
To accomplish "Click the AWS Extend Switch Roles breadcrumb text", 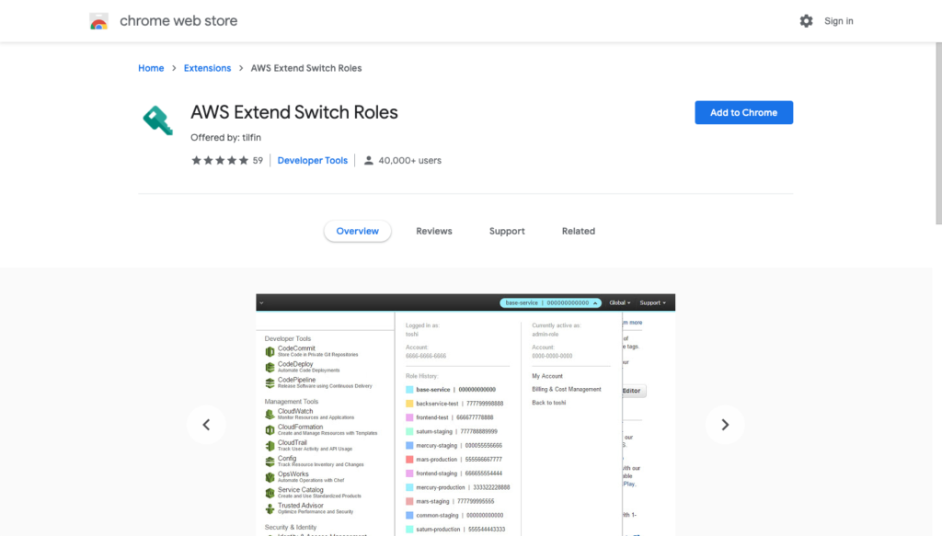I will point(306,68).
